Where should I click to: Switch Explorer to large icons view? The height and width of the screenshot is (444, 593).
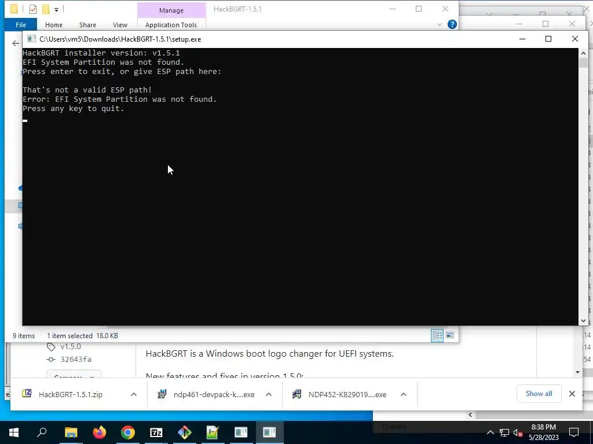[450, 335]
